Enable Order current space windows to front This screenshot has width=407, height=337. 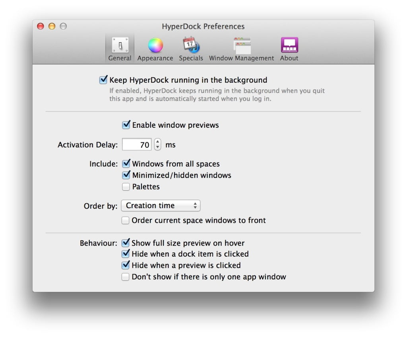pos(125,220)
